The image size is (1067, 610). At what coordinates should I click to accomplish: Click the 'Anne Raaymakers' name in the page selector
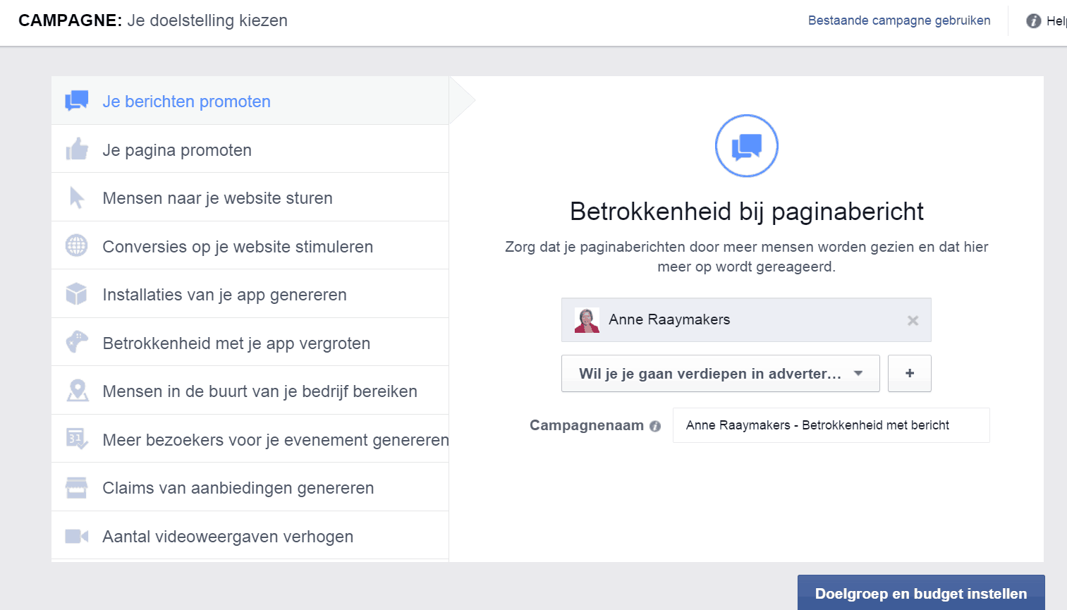669,319
